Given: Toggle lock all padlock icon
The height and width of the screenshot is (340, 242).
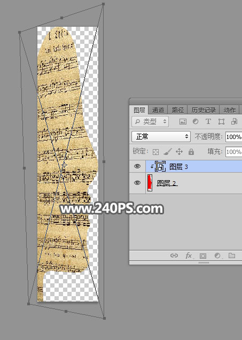Looking at the screenshot, I should (191, 152).
